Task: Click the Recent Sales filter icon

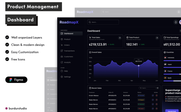Action: pos(158,88)
